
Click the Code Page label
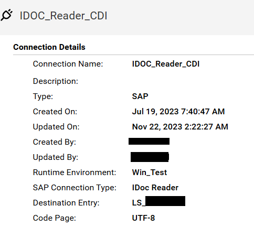(55, 218)
